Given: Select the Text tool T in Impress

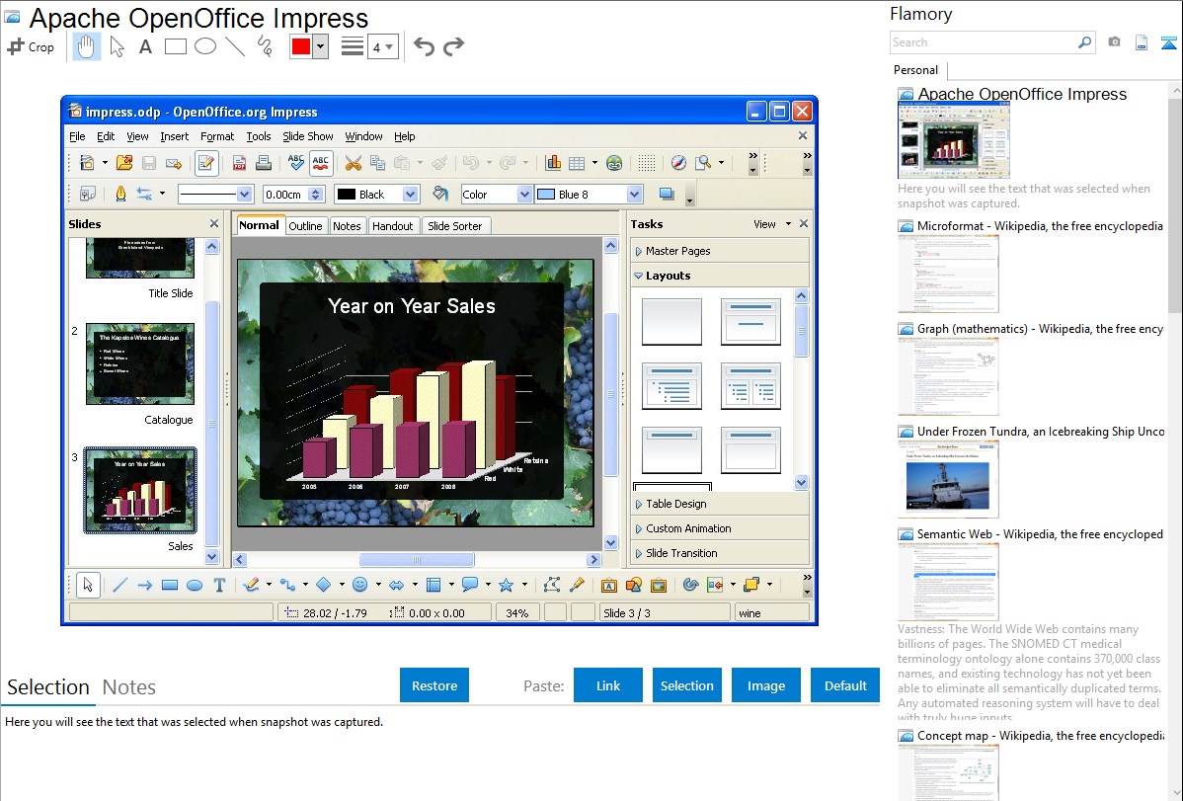Looking at the screenshot, I should tap(219, 585).
